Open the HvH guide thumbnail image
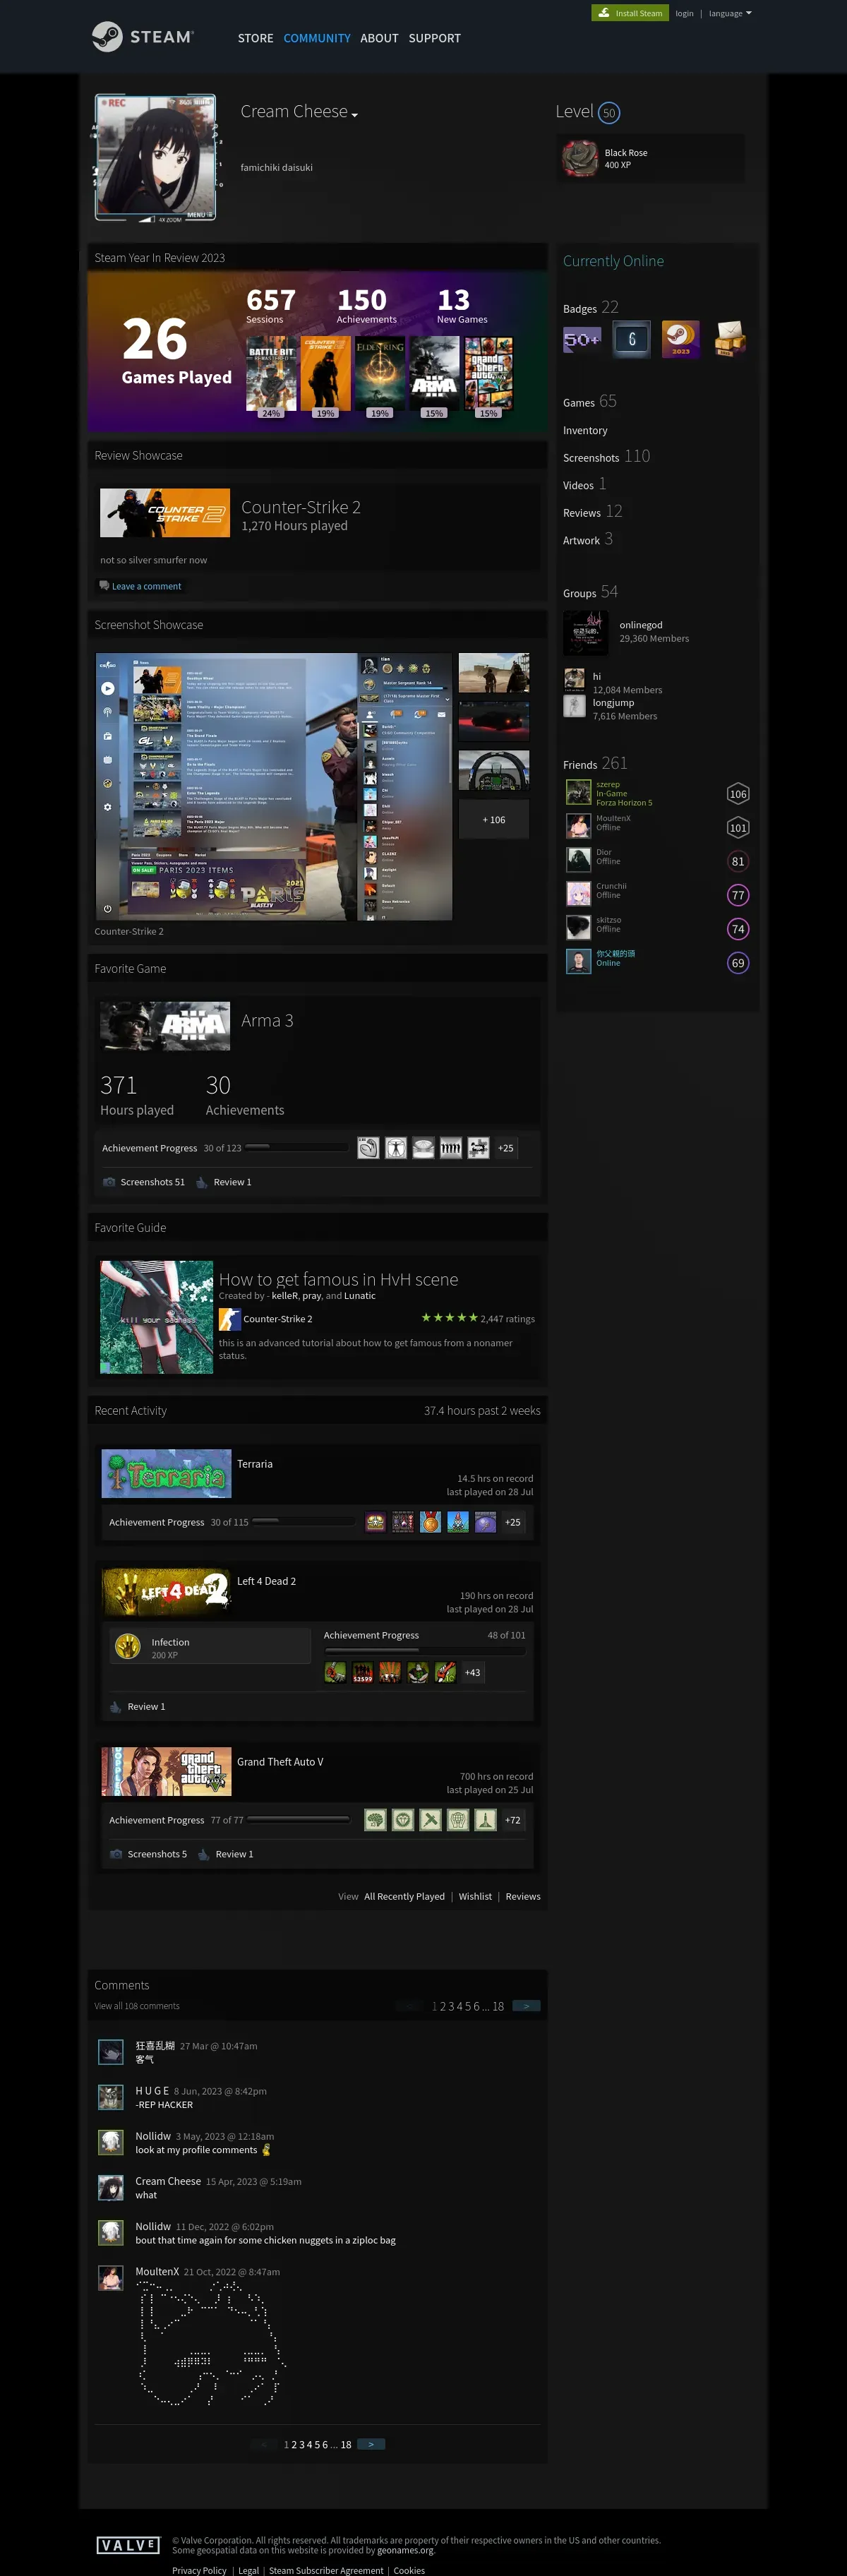 pos(156,1316)
